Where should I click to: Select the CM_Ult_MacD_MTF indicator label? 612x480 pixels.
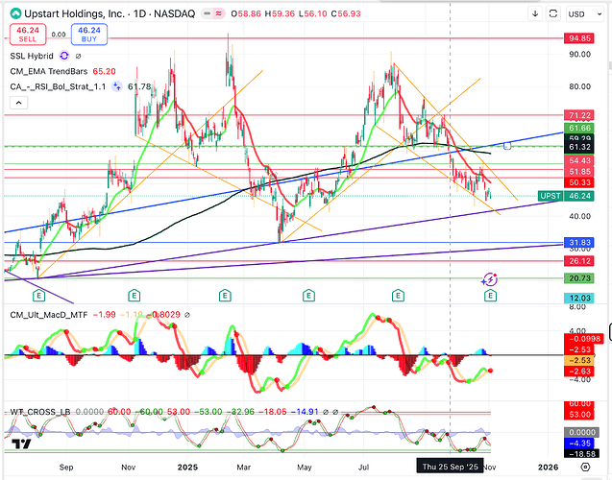(x=49, y=315)
